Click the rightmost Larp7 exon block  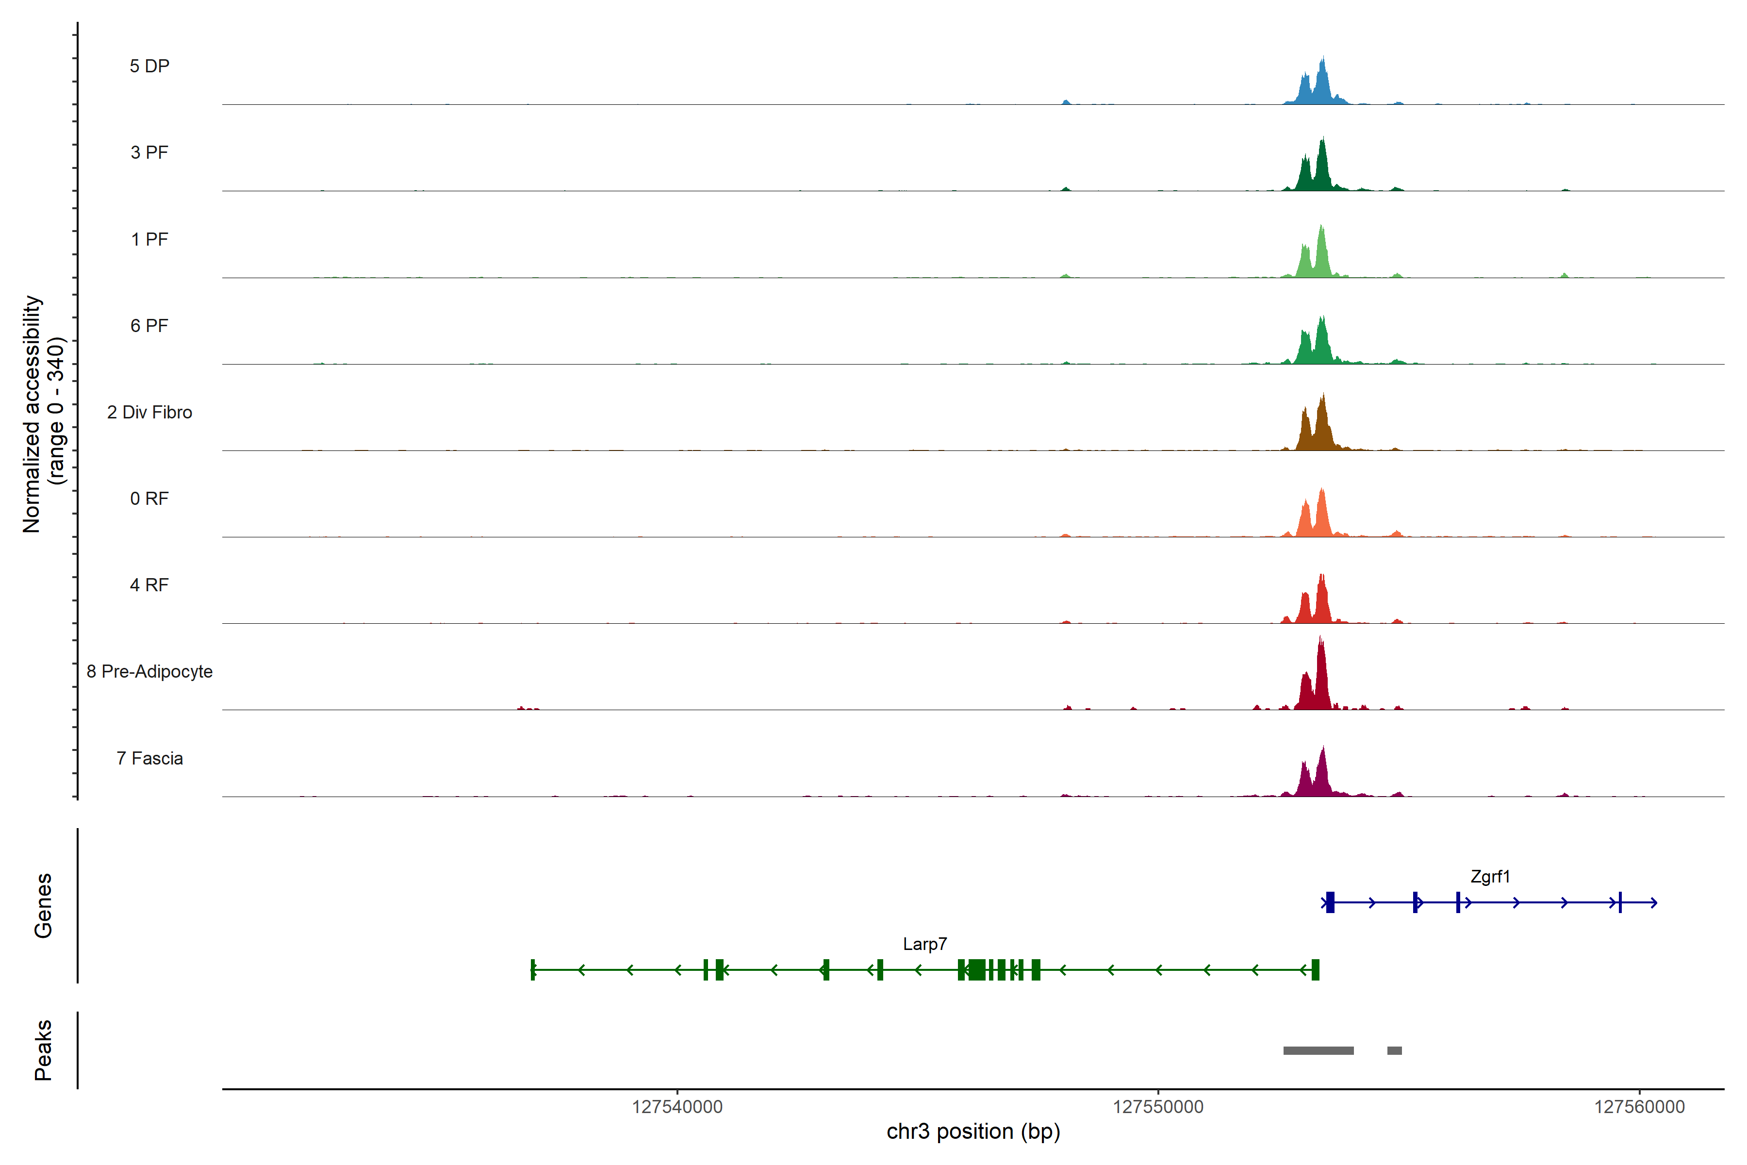coord(1316,969)
